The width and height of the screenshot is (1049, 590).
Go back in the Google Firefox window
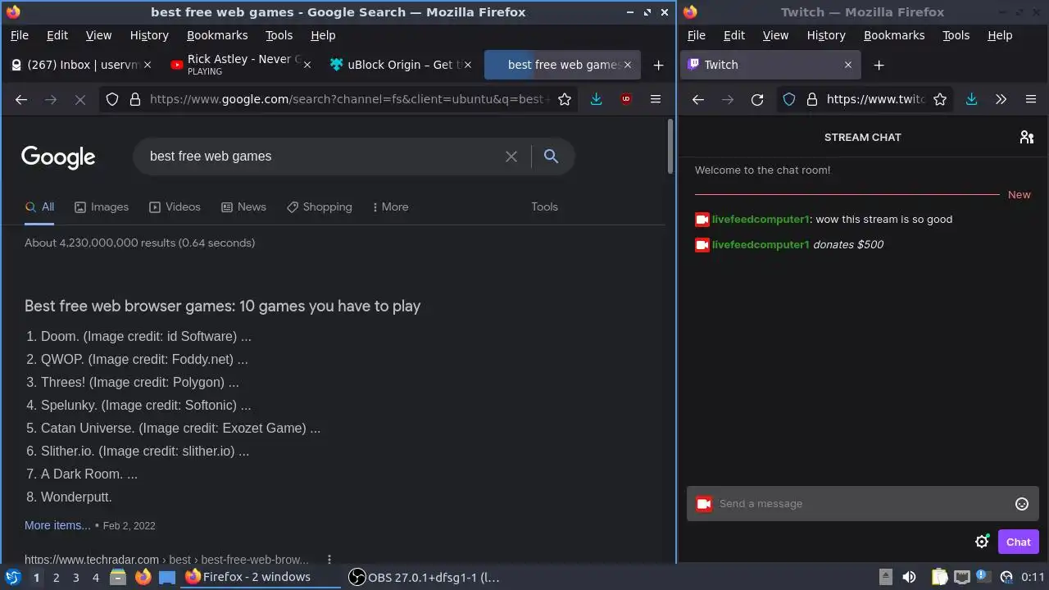point(21,99)
